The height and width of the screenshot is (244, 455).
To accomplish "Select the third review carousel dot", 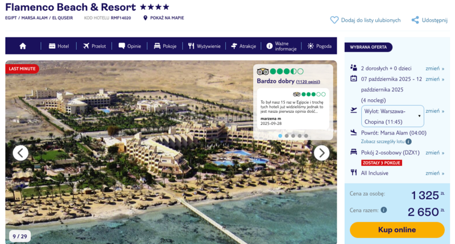I will (293, 136).
